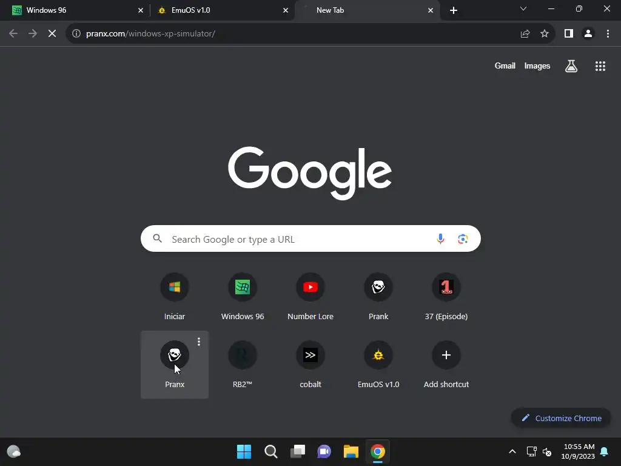Open Search Labs flask icon
This screenshot has height=466, width=621.
[571, 66]
